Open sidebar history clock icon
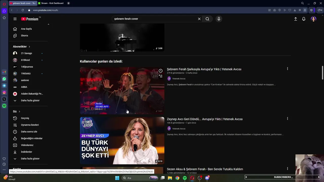The height and width of the screenshot is (182, 324). tap(4, 164)
